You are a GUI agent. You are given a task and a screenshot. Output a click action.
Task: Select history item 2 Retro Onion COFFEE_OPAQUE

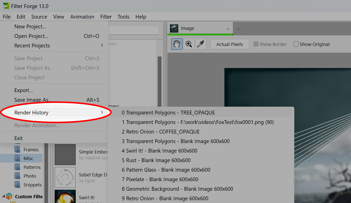[x=201, y=132]
